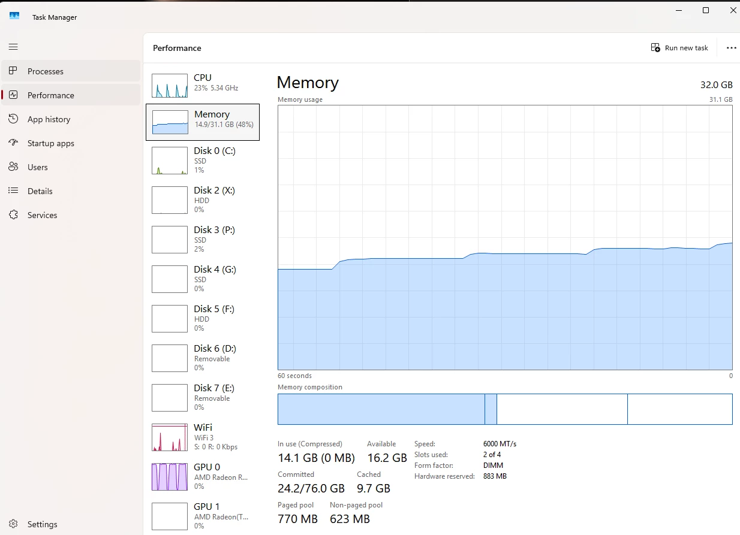
Task: Select the WiFi activity graph thumbnail
Action: tap(170, 437)
